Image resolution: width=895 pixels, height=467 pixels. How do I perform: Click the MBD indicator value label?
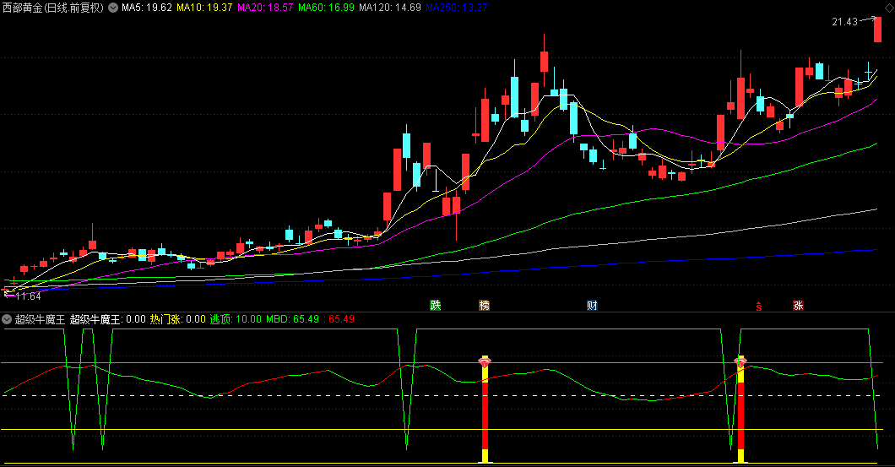[292, 319]
